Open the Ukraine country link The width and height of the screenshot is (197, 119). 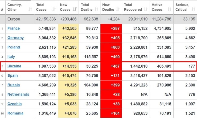tap(14, 66)
